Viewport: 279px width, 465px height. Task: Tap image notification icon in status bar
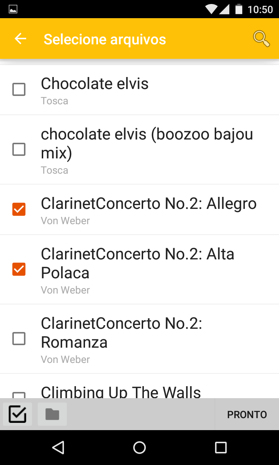(13, 9)
